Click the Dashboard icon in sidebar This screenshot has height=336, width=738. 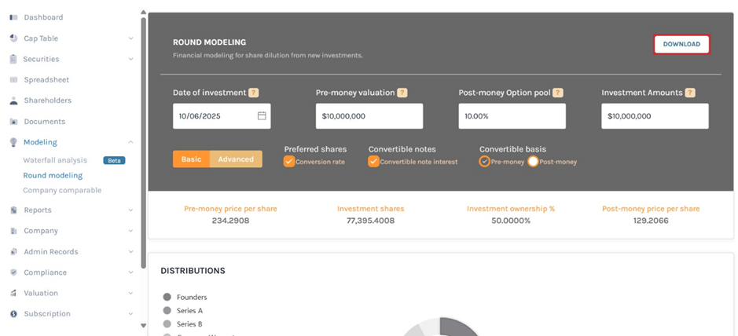13,17
